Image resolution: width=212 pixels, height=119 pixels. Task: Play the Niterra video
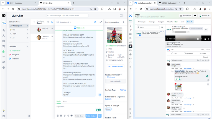pos(167,39)
